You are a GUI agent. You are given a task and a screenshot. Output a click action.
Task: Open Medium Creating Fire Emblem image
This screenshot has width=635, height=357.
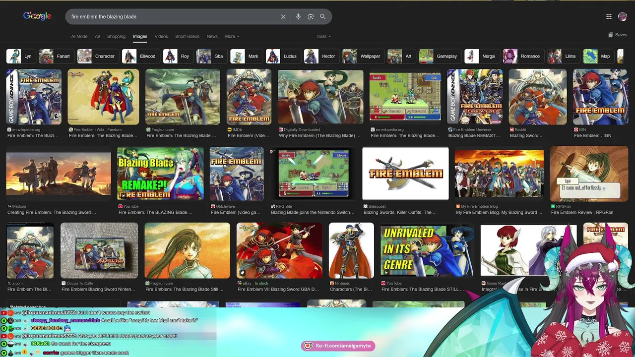59,174
